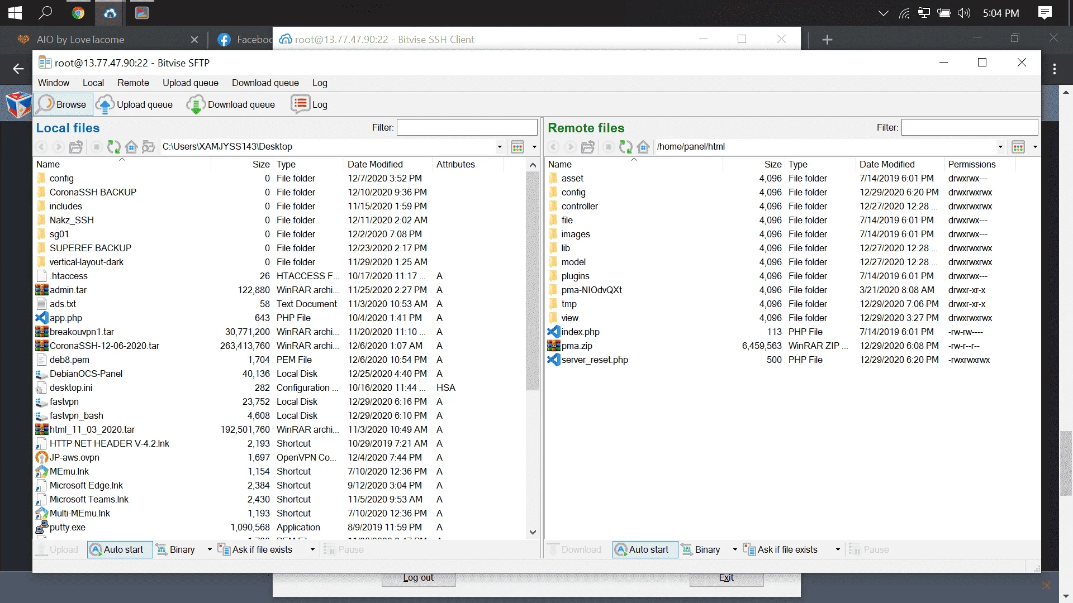The image size is (1073, 603).
Task: Click the Remote files Filter field
Action: 970,128
